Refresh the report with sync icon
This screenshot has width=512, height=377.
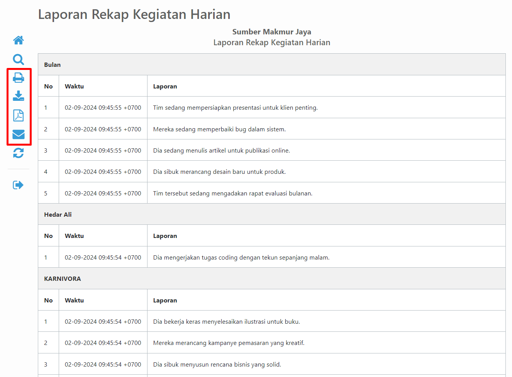[x=19, y=153]
